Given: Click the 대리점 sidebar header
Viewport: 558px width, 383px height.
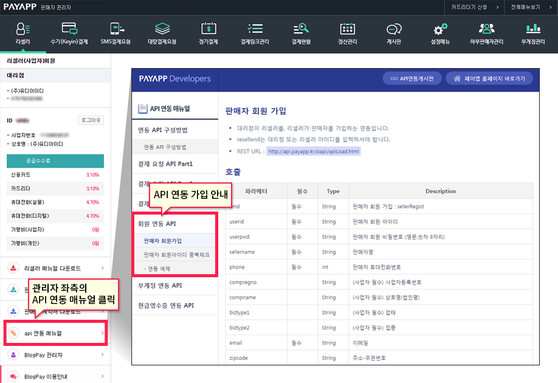Looking at the screenshot, I should pyautogui.click(x=55, y=75).
